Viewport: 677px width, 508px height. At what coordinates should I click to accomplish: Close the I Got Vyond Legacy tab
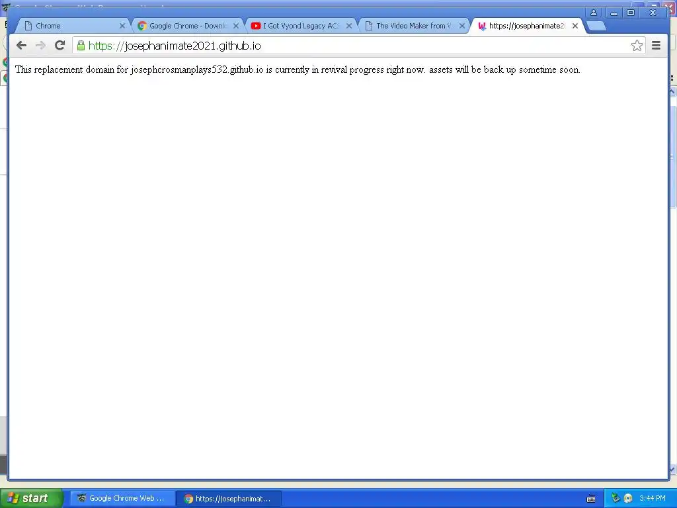coord(349,26)
